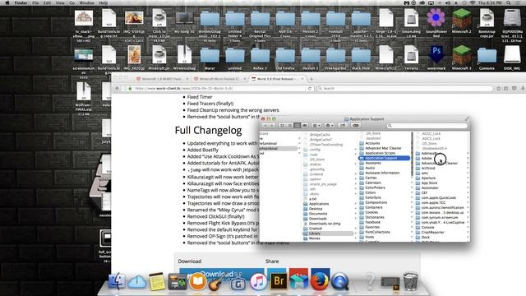Click the Firefox search field

pos(405,88)
